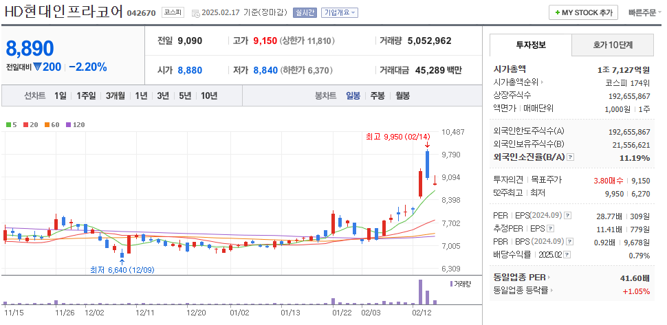Click the 거래대금 value 45,289 백만
667x325 pixels.
tap(438, 70)
